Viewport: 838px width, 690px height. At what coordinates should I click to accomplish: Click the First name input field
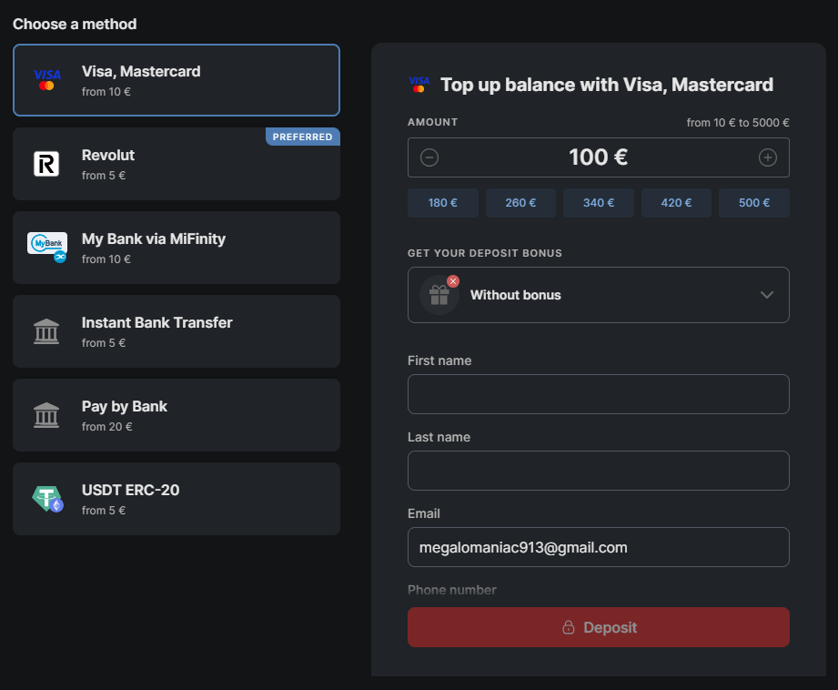pyautogui.click(x=598, y=394)
